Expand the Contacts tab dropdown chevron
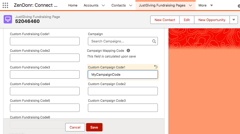This screenshot has height=134, width=240. (x=131, y=5)
